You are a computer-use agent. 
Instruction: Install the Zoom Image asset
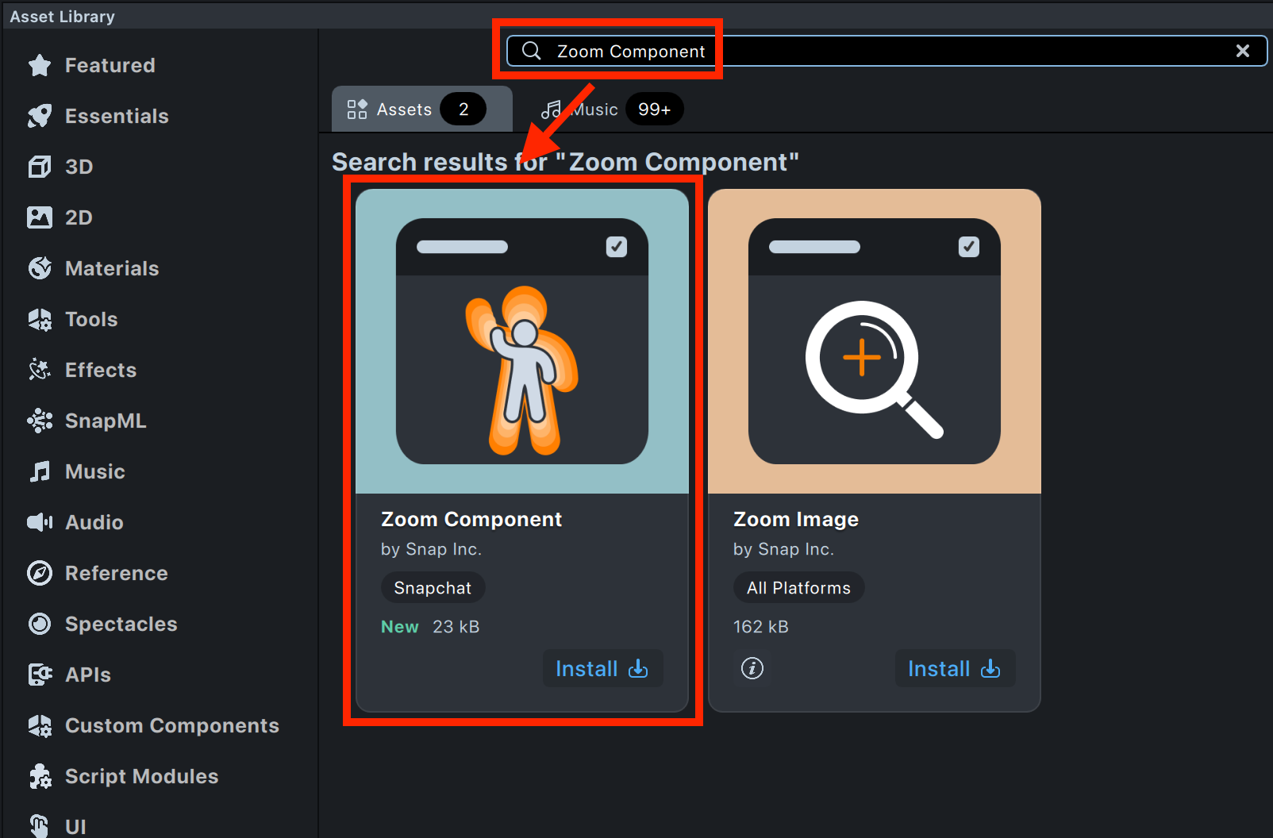[955, 668]
